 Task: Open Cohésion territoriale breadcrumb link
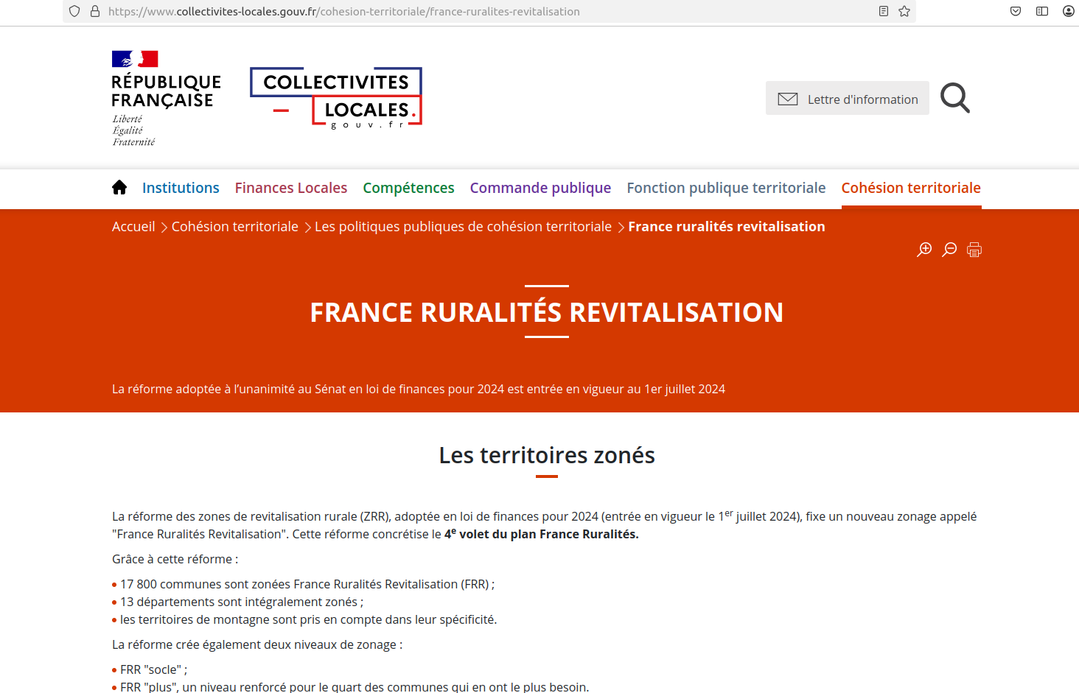(235, 226)
